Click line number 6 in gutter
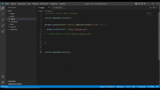Screen dimensions: 160x90 (41, 25)
